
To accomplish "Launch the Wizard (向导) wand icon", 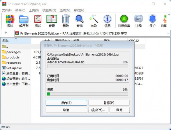I will pyautogui.click(x=93, y=19).
